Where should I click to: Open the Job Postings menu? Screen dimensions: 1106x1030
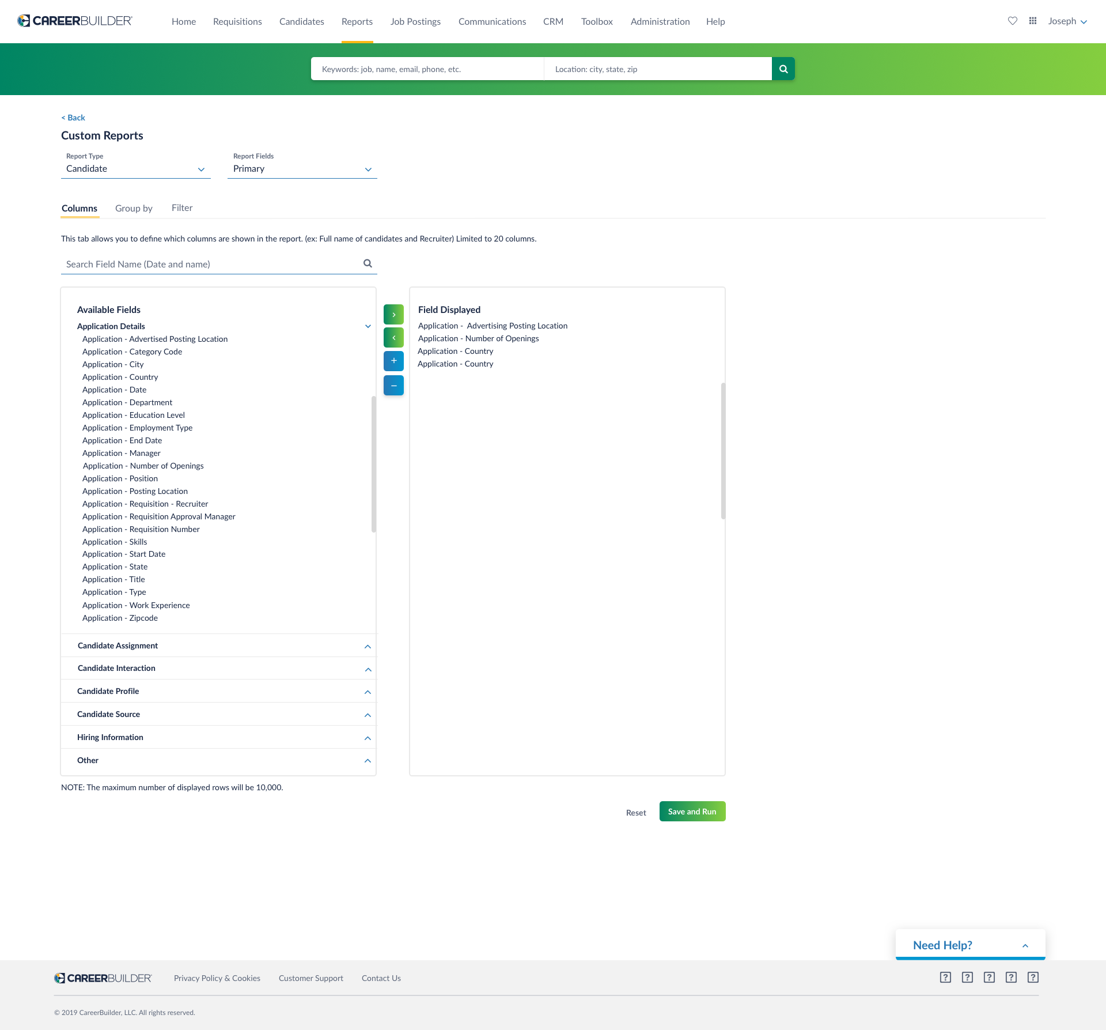pyautogui.click(x=415, y=21)
